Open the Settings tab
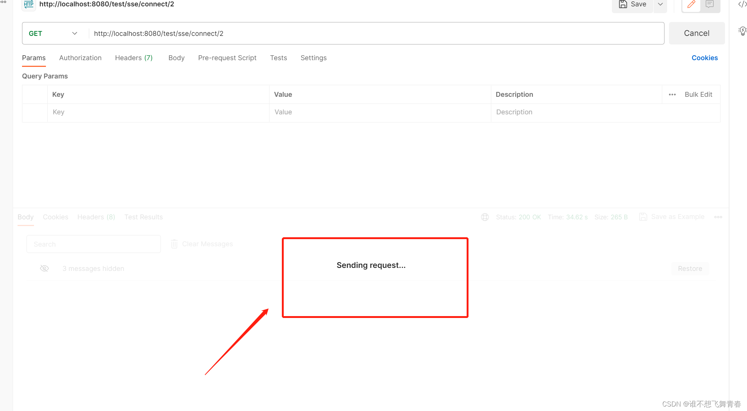 (314, 58)
